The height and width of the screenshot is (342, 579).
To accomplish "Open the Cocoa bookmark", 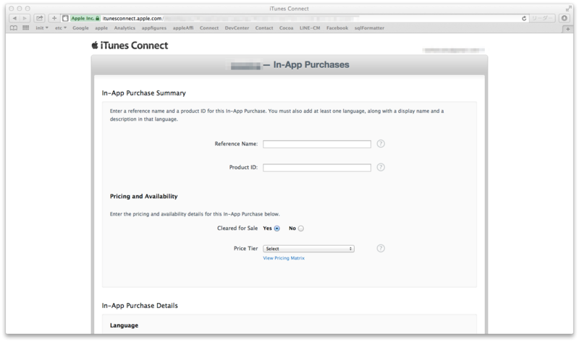I will tap(286, 28).
